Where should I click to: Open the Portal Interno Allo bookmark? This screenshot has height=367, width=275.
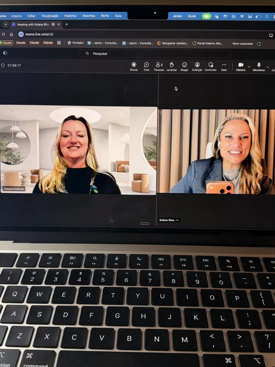coord(207,43)
